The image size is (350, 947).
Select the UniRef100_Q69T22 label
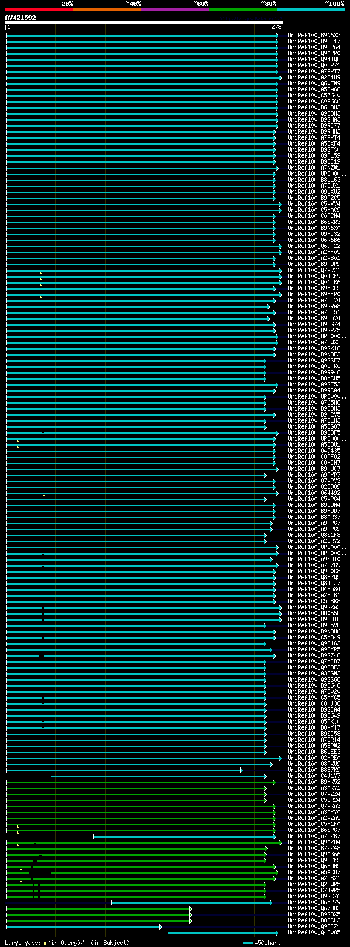(x=314, y=246)
